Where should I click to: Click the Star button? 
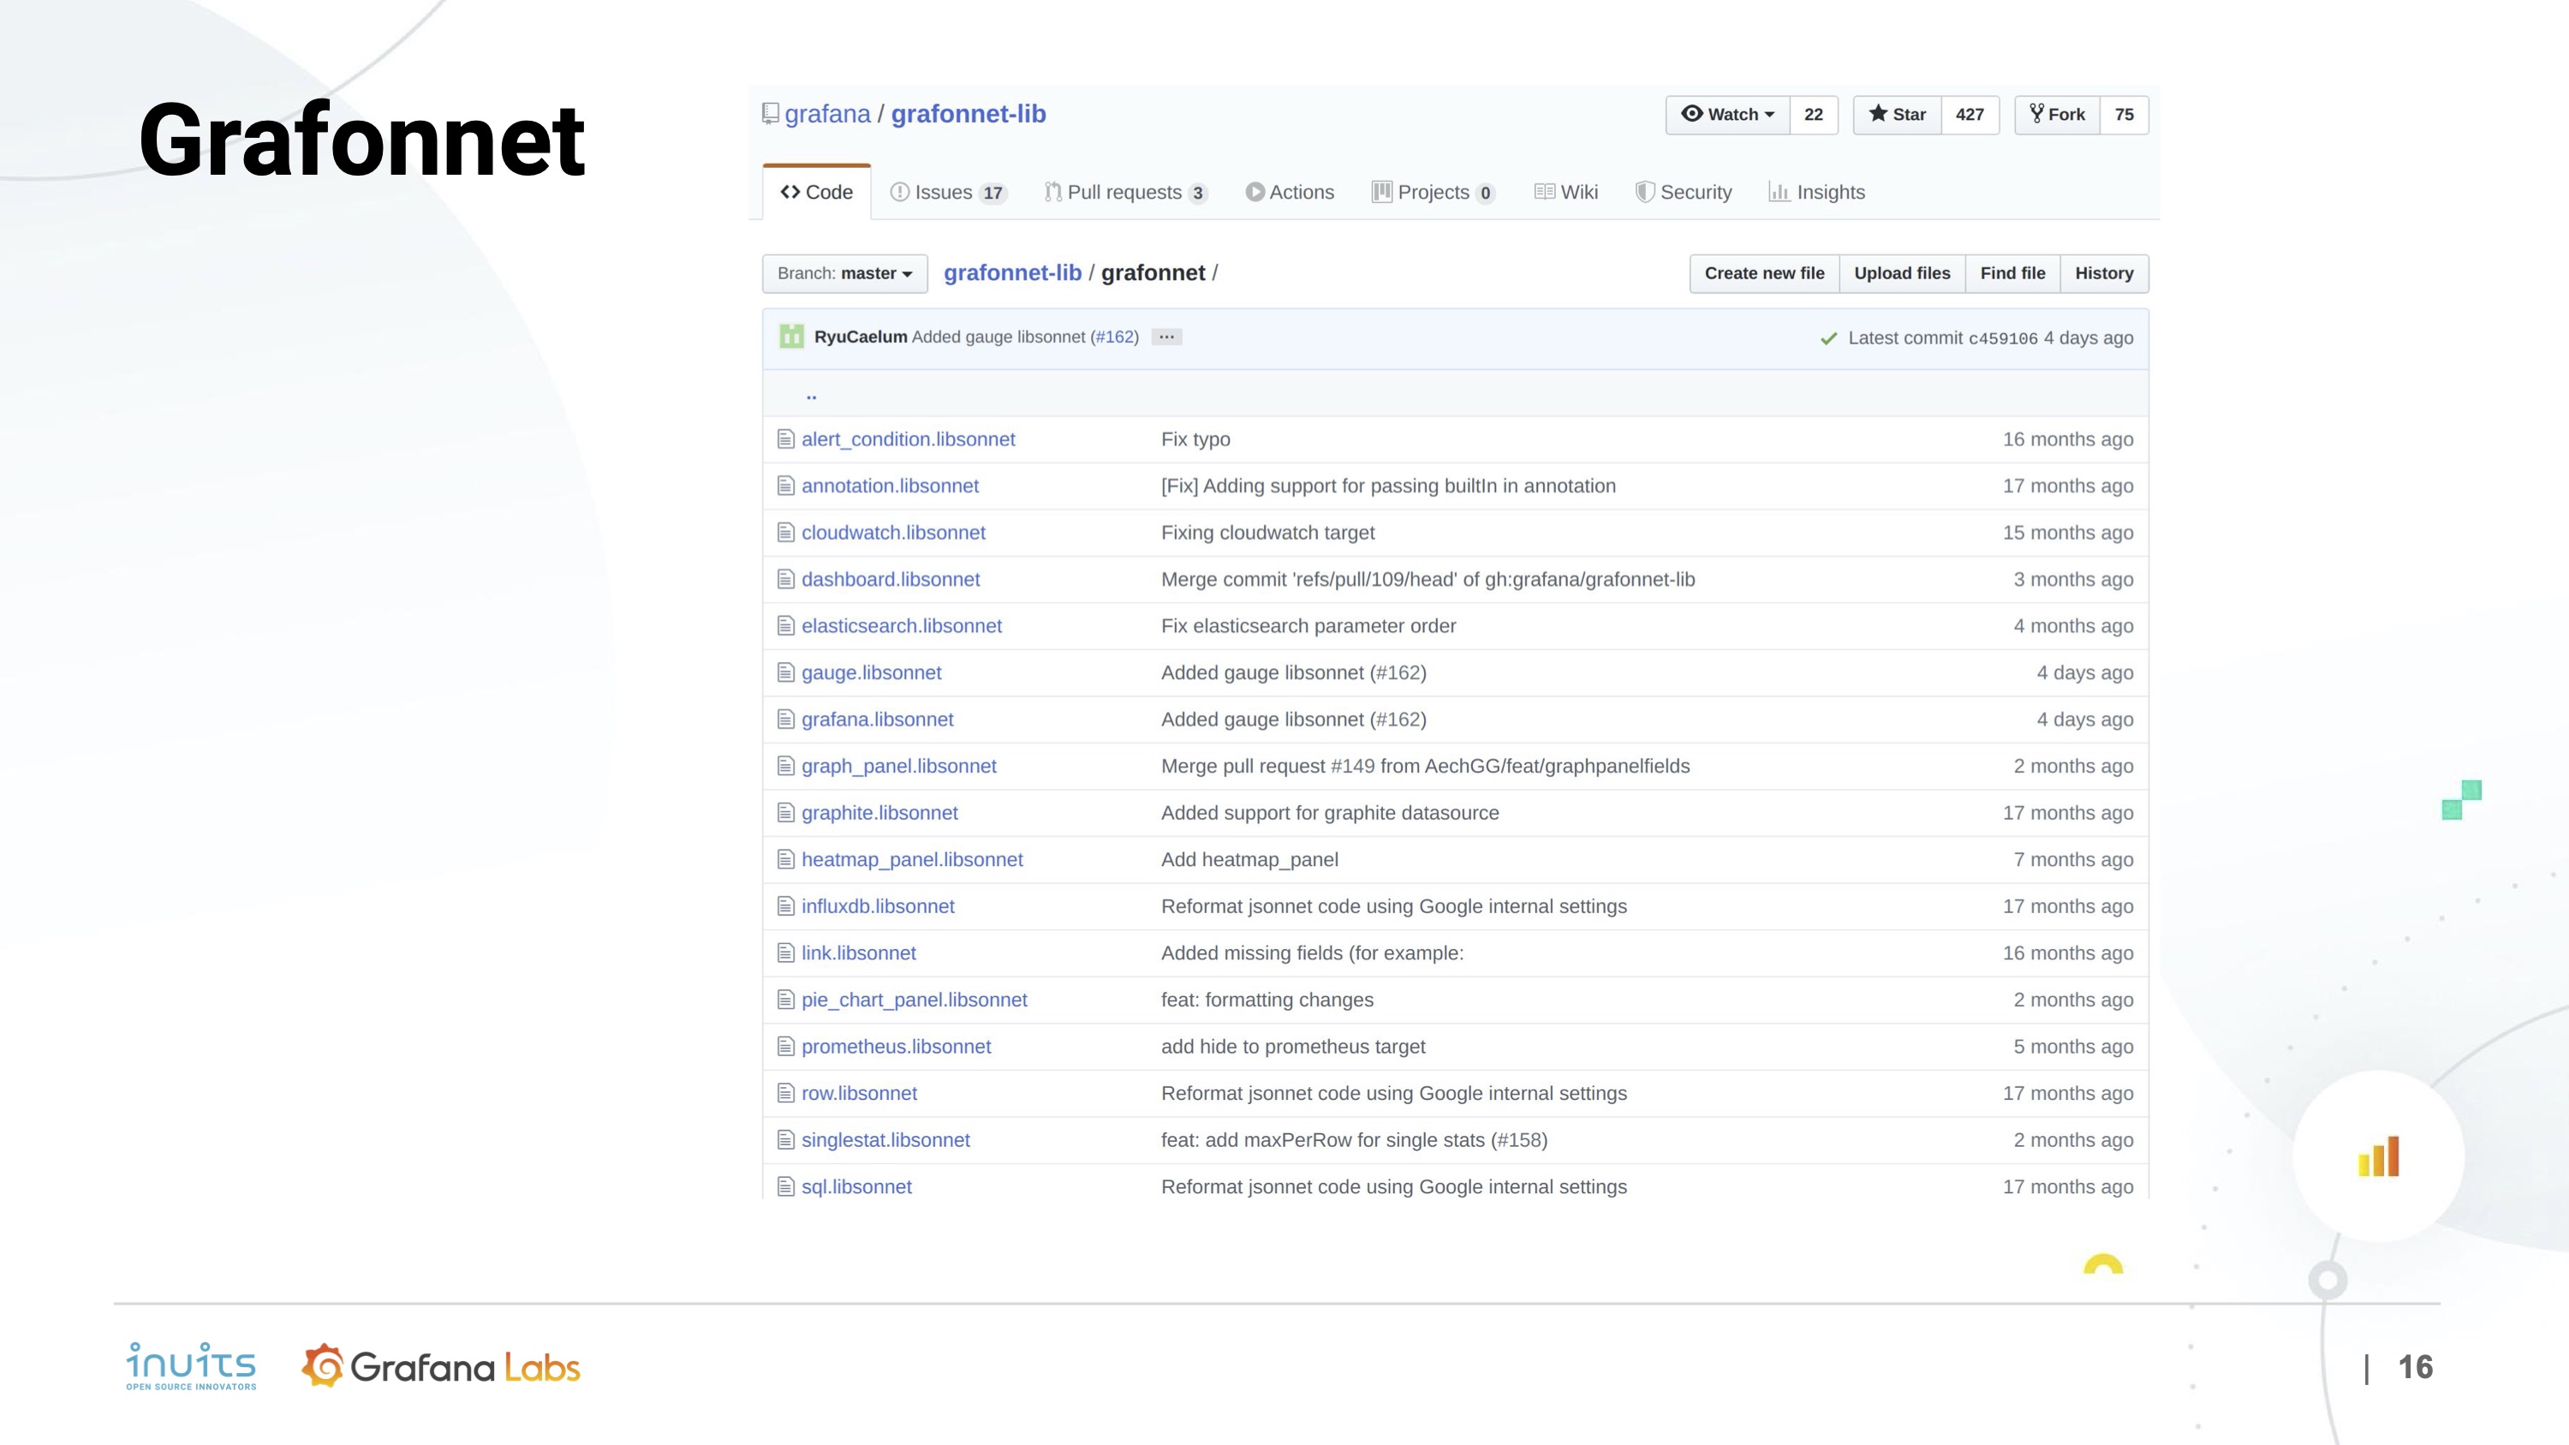(x=1897, y=115)
